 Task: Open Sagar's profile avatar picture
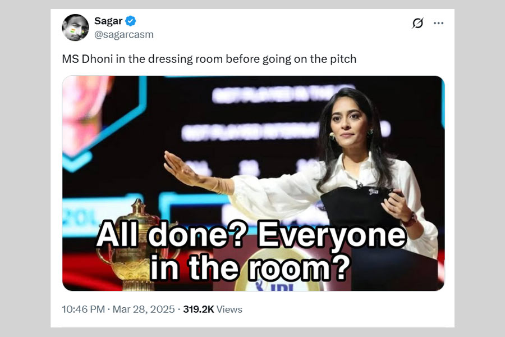76,28
